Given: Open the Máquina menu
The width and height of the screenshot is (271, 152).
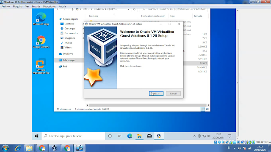Looking at the screenshot, I should 18,7.
